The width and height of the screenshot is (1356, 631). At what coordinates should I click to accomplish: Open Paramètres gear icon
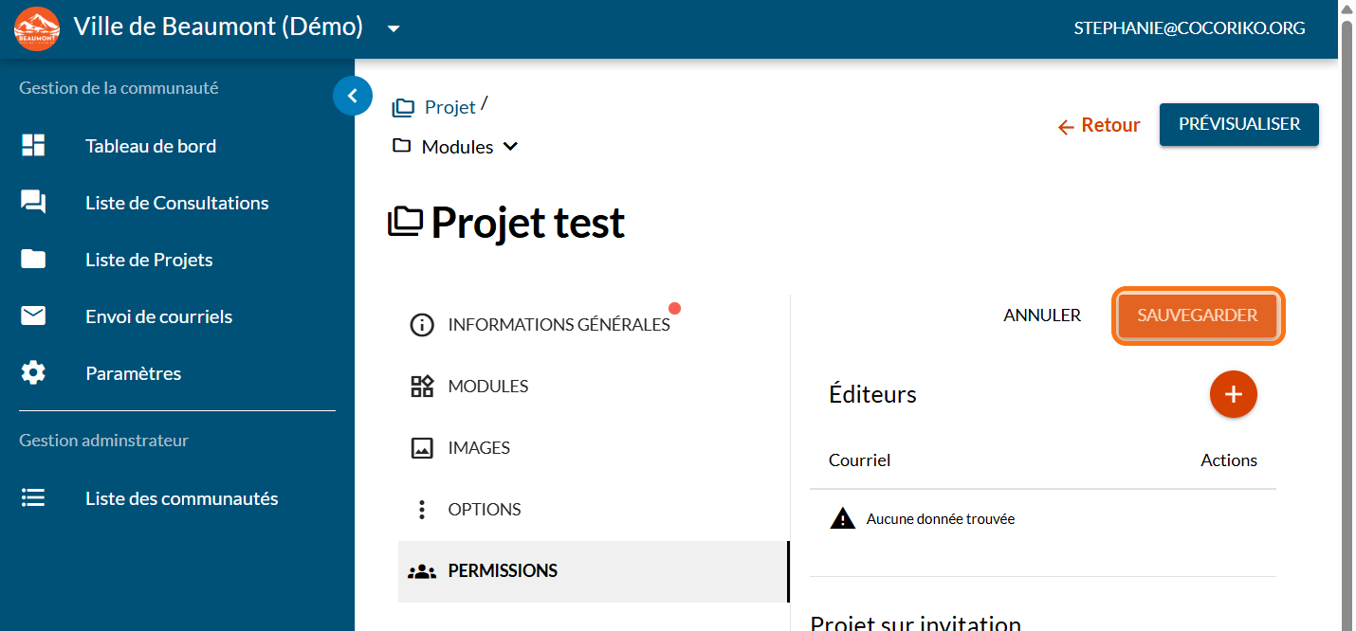pos(33,373)
